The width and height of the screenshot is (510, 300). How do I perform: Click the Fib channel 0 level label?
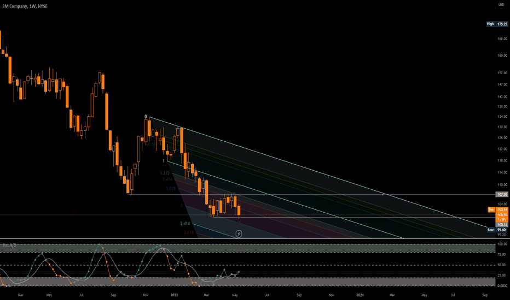(146, 117)
